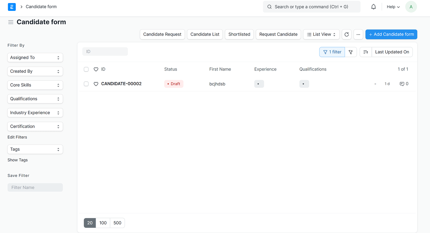The height and width of the screenshot is (233, 430).
Task: Select the row checkbox for CANDIDATE-00002
Action: [86, 84]
